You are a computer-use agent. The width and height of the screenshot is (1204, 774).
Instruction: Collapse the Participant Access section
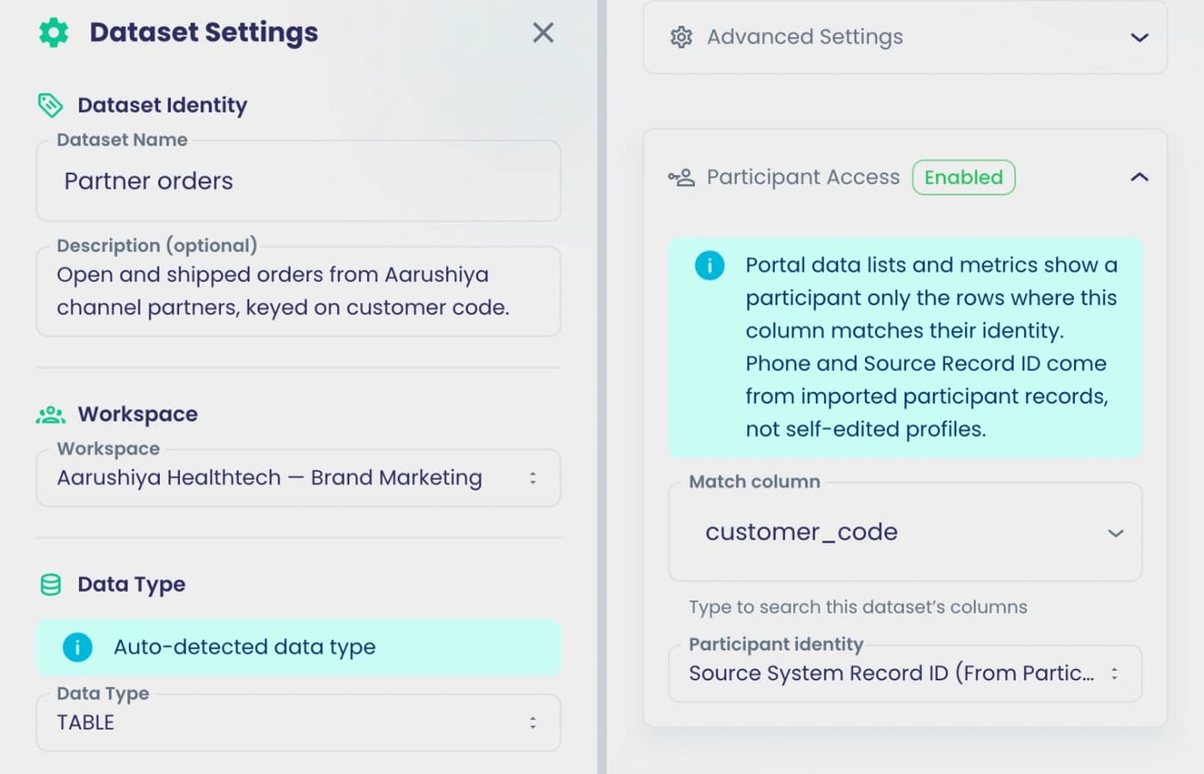tap(1139, 177)
